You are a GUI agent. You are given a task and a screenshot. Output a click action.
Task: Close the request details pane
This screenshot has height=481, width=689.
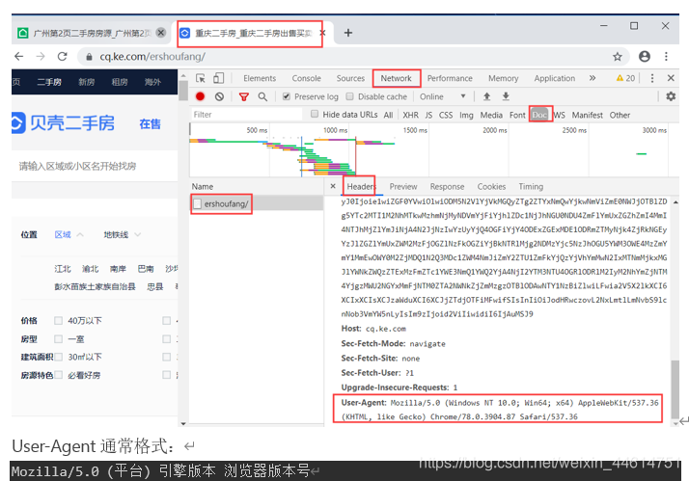333,186
